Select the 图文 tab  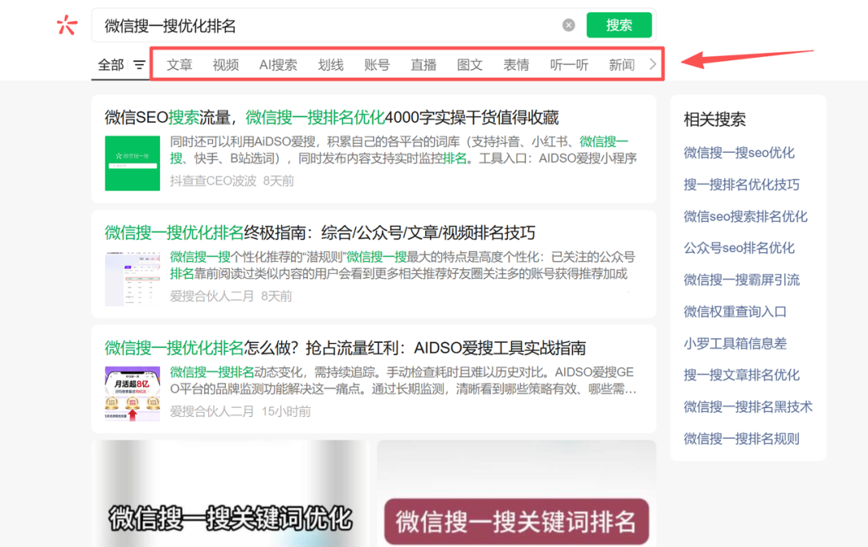tap(470, 65)
